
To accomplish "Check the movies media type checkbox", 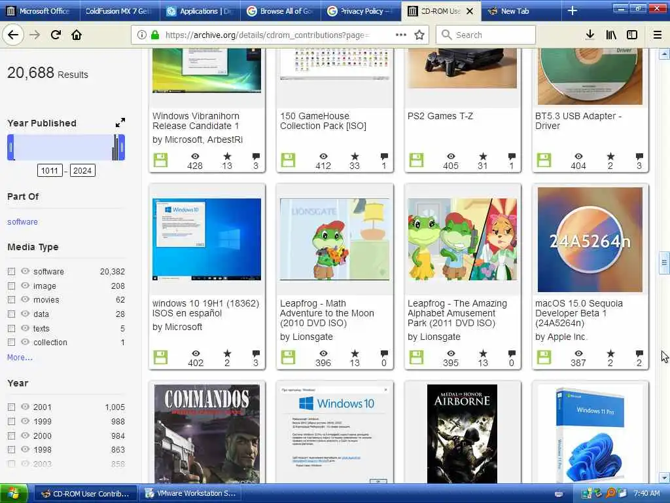I will (x=12, y=300).
